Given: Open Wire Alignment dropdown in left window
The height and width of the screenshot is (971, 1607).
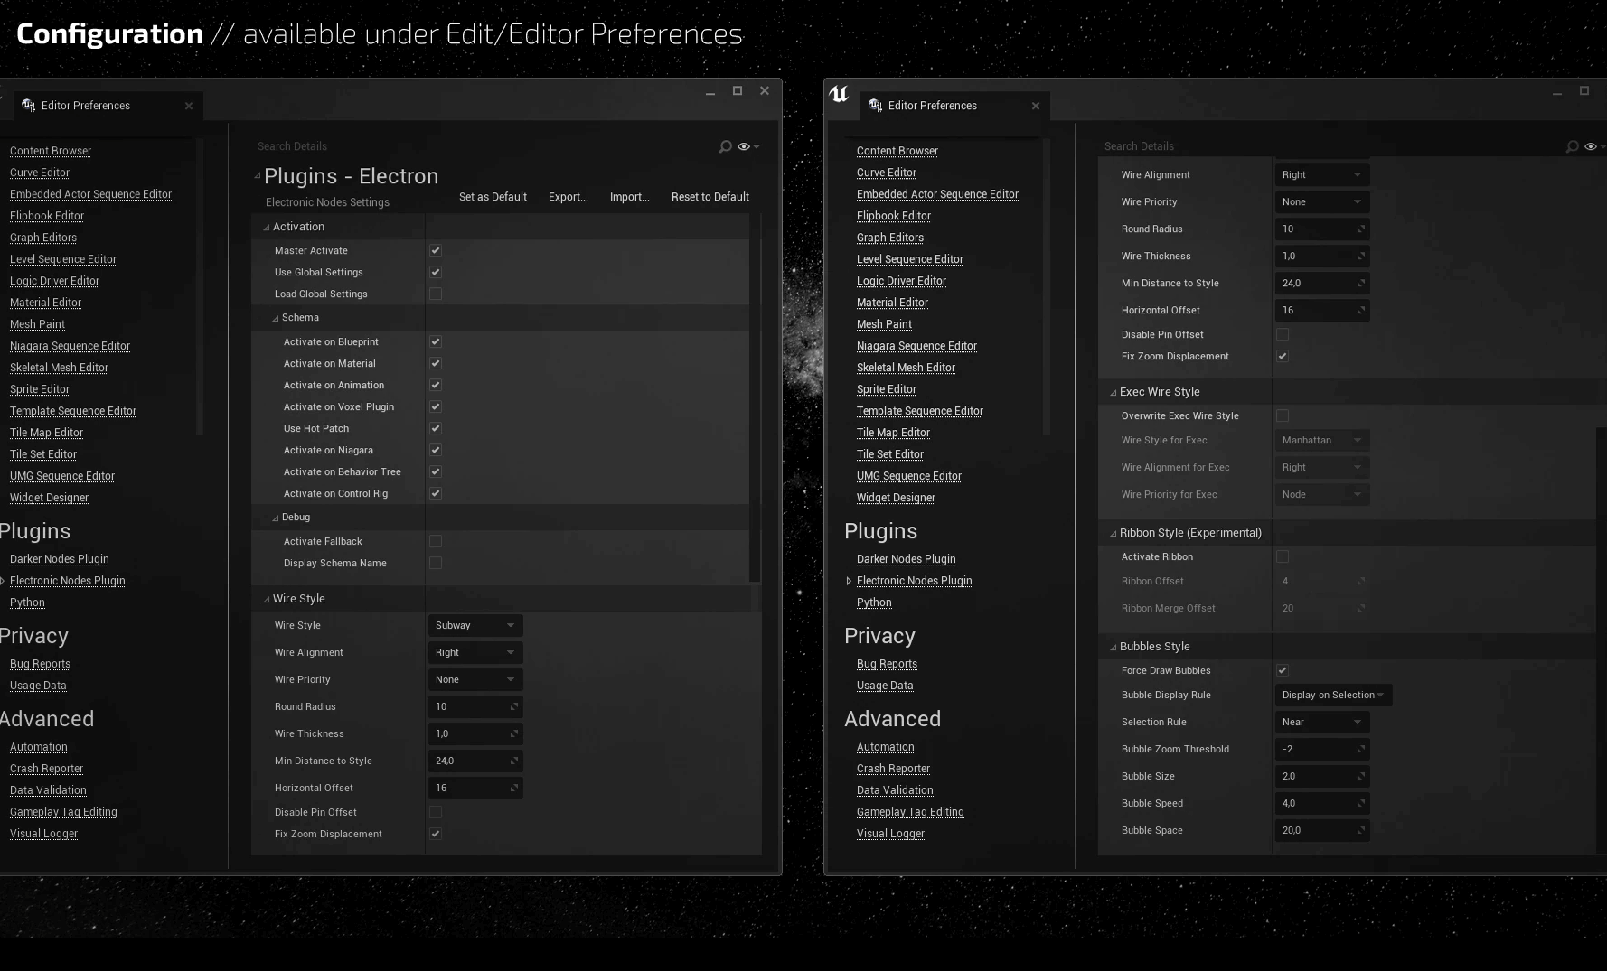Looking at the screenshot, I should click(x=475, y=652).
